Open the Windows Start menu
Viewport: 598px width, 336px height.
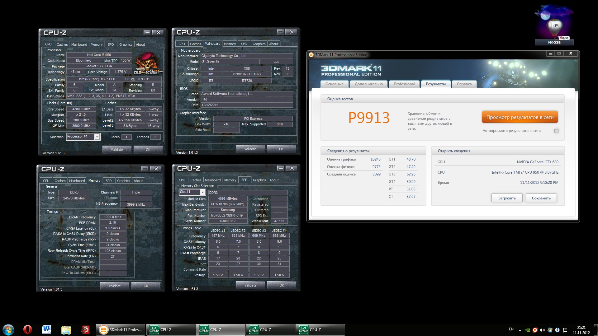coord(8,330)
